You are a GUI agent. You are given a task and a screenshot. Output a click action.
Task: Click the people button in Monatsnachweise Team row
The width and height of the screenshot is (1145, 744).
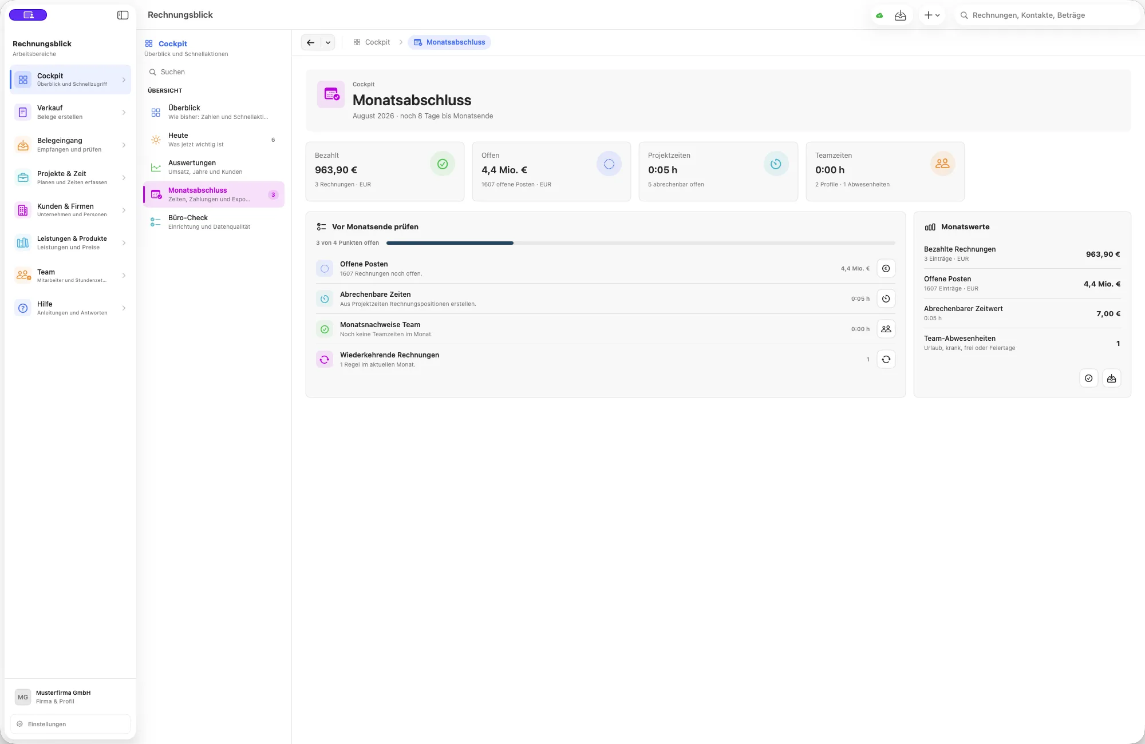point(886,329)
